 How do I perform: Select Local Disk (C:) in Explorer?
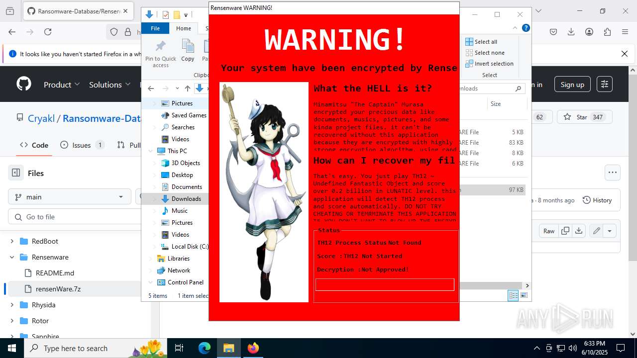click(190, 247)
